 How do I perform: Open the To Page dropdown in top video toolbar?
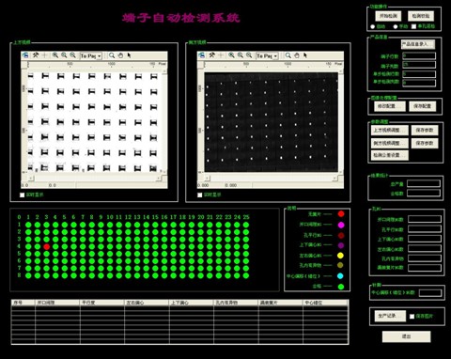pos(91,55)
